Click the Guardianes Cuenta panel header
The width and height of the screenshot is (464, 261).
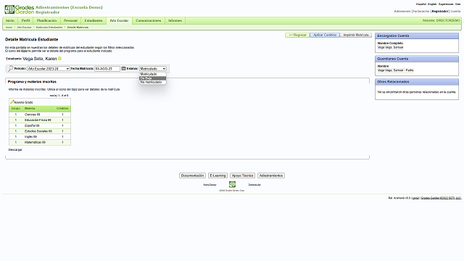417,59
